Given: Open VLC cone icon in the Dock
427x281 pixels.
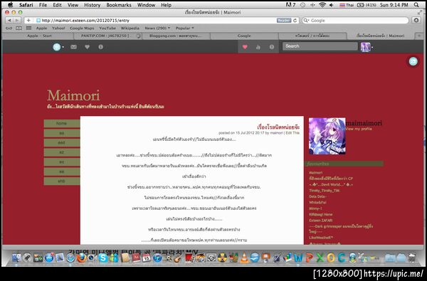Looking at the screenshot, I should 244,258.
